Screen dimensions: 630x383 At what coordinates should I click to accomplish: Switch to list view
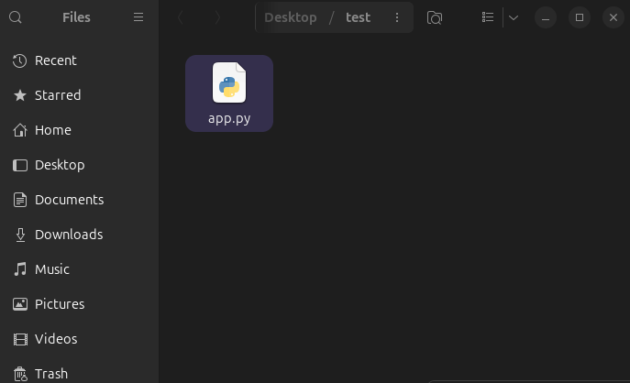(x=488, y=17)
